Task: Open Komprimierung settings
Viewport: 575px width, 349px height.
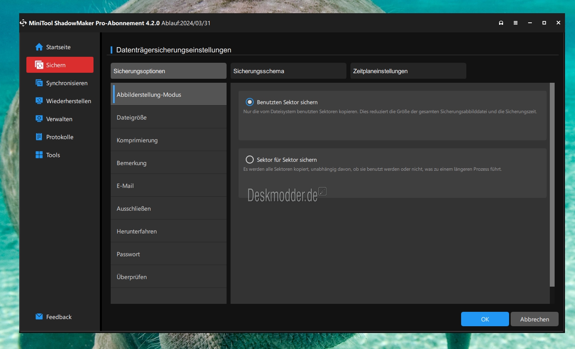Action: [x=169, y=140]
